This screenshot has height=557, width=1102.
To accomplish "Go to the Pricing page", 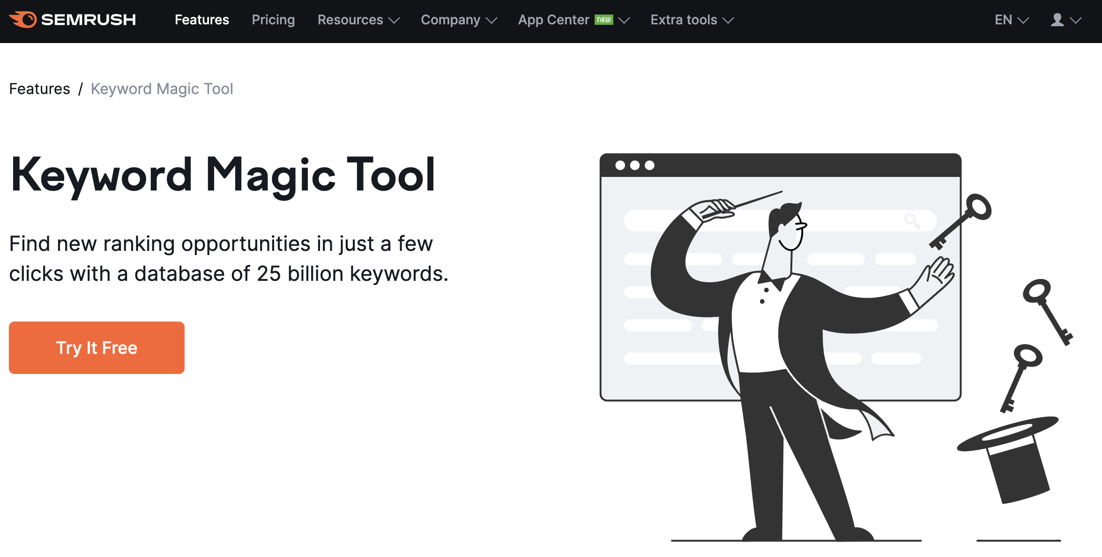I will click(x=273, y=20).
